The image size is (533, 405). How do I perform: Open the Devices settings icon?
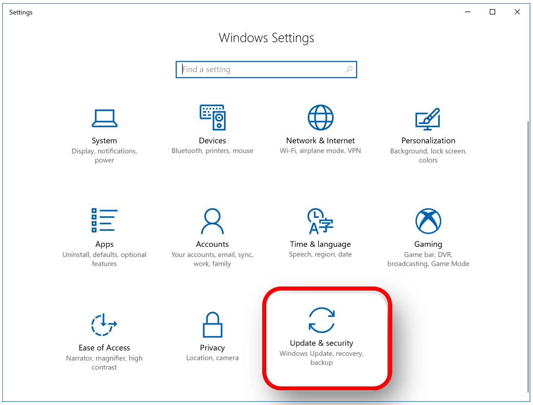(x=212, y=117)
